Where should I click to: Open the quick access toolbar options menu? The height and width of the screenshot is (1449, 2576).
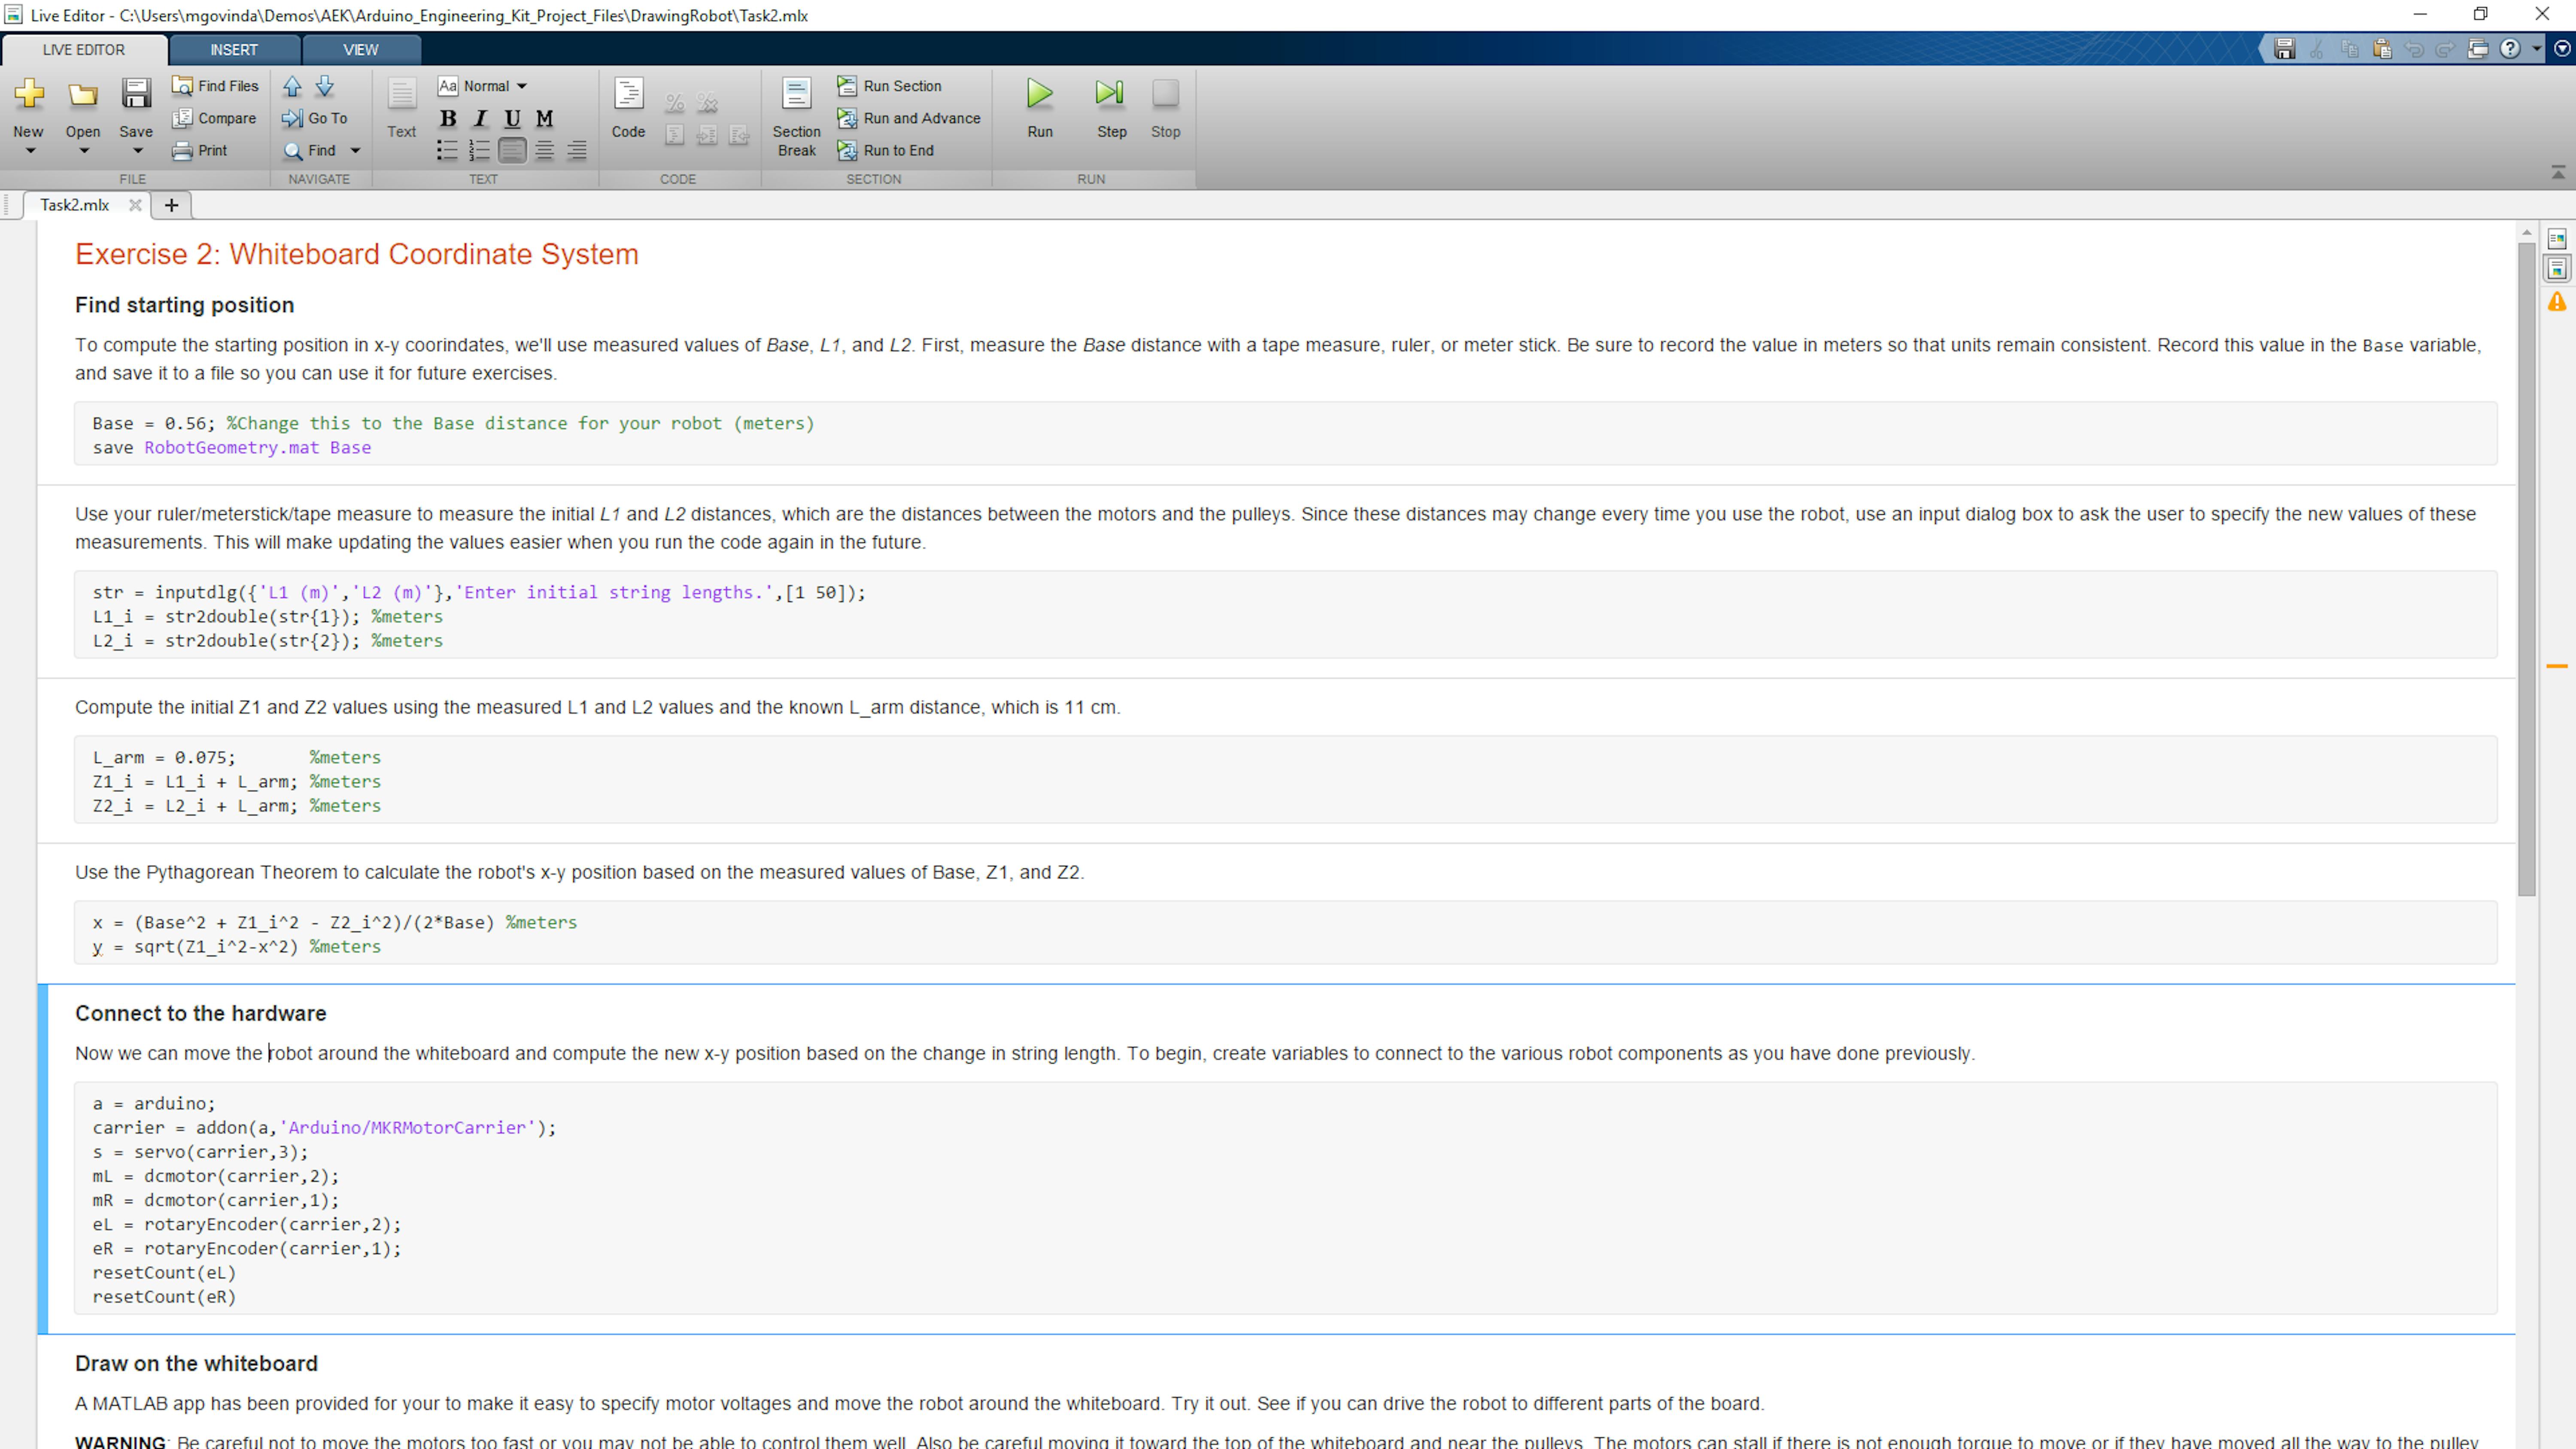click(x=2562, y=49)
